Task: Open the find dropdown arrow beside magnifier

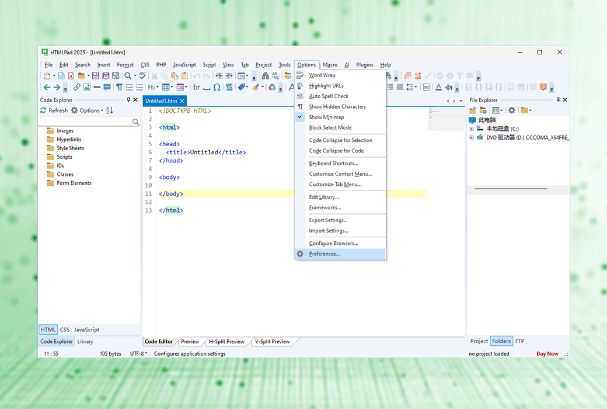Action: pyautogui.click(x=135, y=75)
